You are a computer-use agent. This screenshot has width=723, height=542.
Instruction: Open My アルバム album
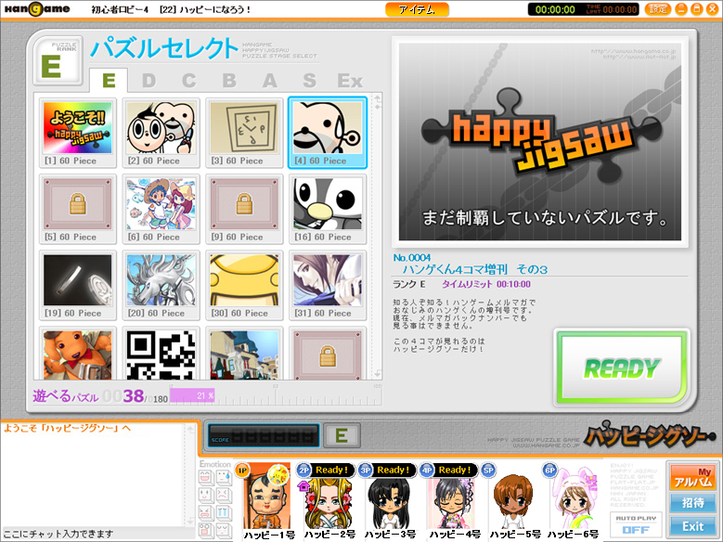pos(693,477)
